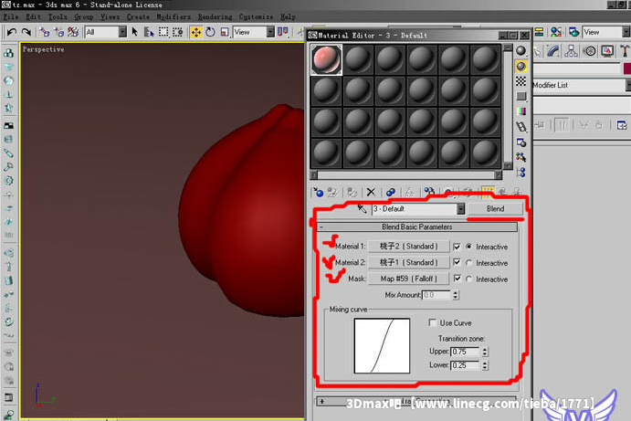The image size is (631, 421).
Task: Click the Lower transition zone spinner
Action: (x=485, y=365)
